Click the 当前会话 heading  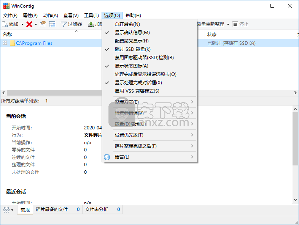16,116
